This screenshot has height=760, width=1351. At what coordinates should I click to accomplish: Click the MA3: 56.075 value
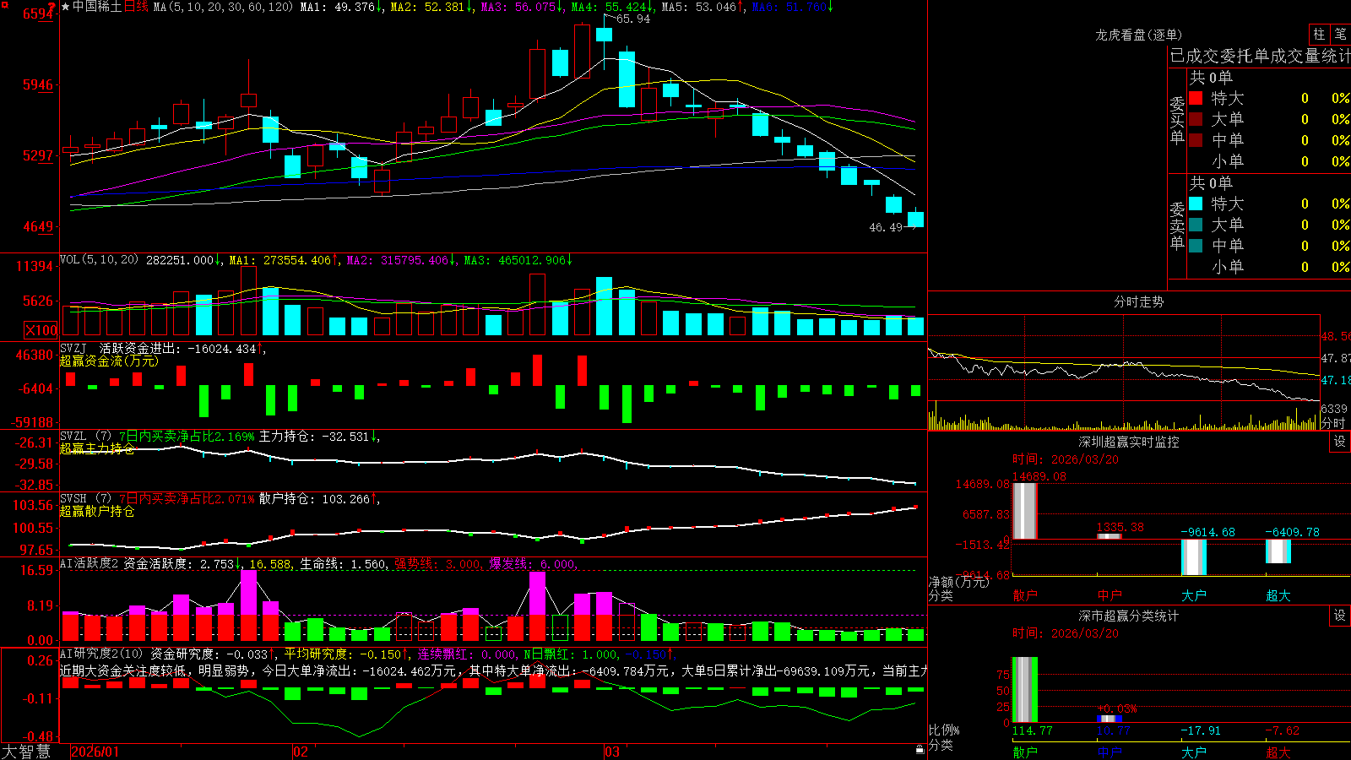pyautogui.click(x=518, y=7)
